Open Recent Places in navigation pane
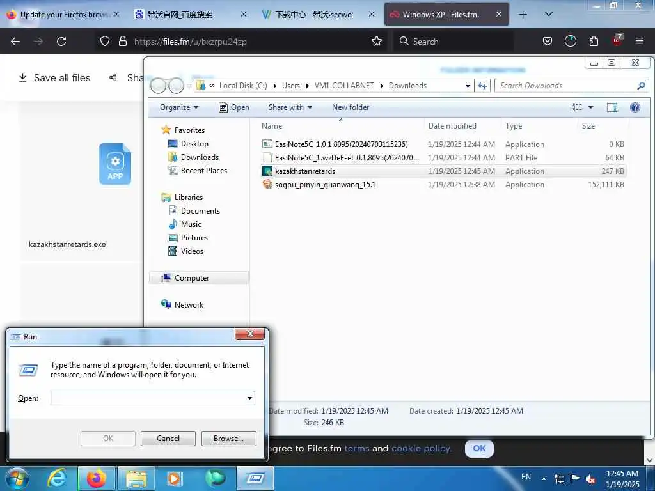This screenshot has height=491, width=655. (x=204, y=170)
